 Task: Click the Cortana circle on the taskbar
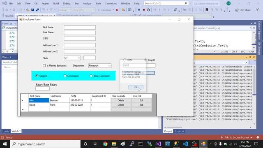click(85, 144)
